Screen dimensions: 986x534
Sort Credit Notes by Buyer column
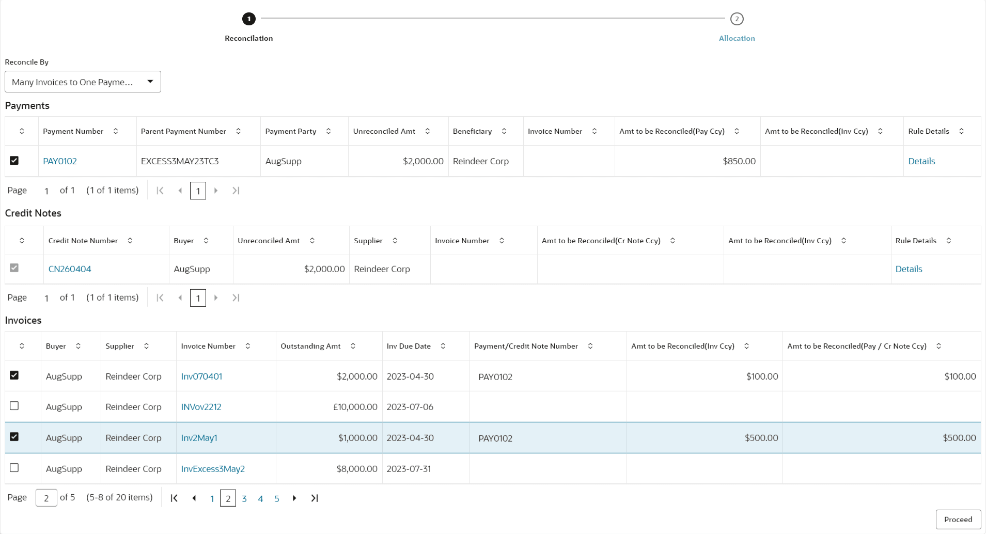click(x=206, y=241)
